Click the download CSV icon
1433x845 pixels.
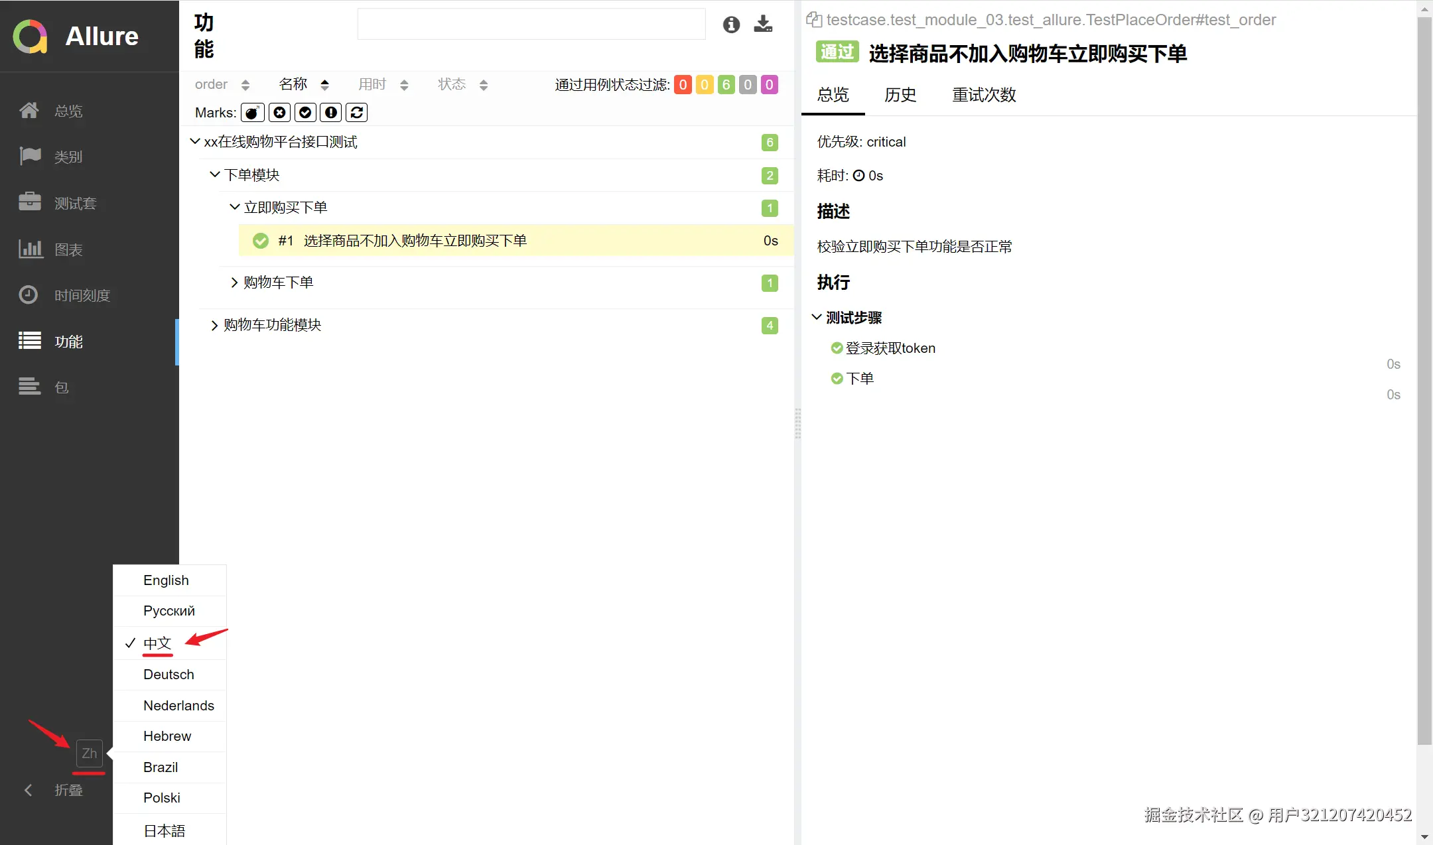pyautogui.click(x=763, y=25)
